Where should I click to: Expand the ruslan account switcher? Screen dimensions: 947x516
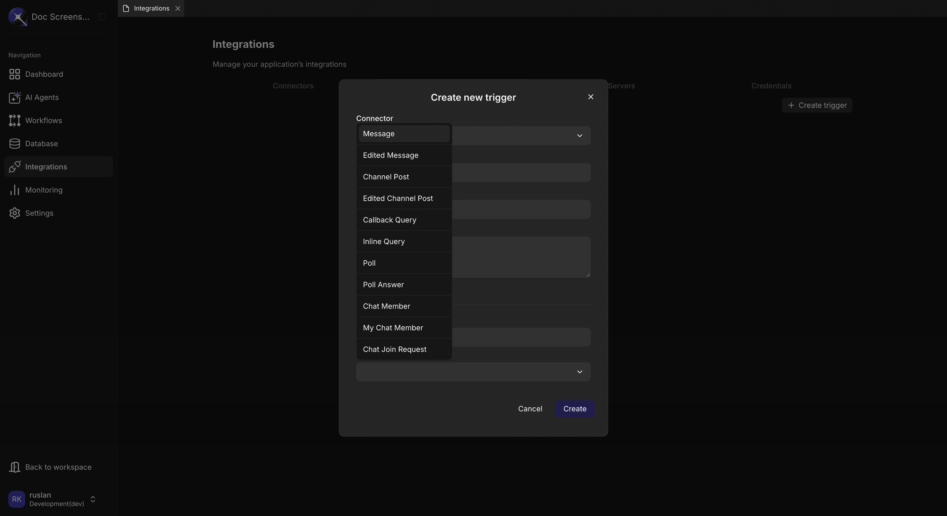[x=92, y=499]
